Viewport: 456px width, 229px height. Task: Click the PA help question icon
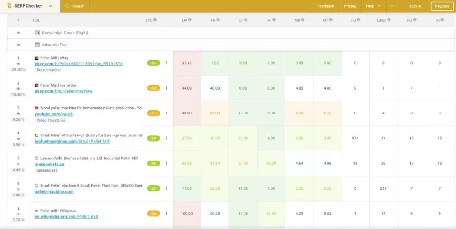[x=218, y=20]
